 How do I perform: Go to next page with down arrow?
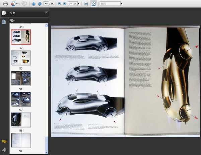40,4
